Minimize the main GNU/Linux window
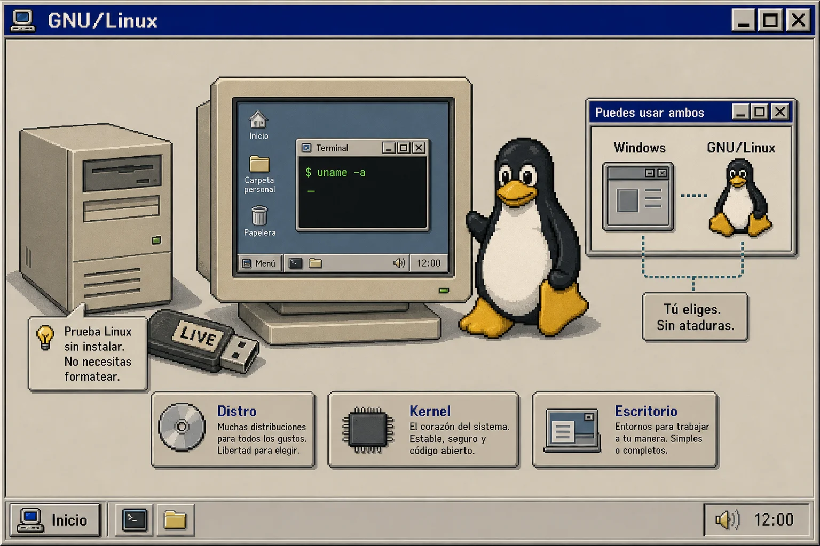Screen dimensions: 820x546 [x=743, y=21]
